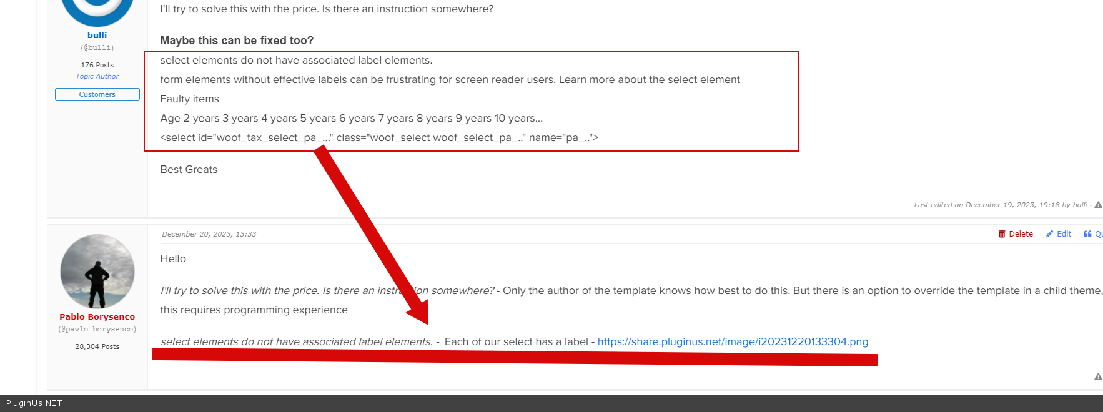Click report warning icon on bulli's post
The height and width of the screenshot is (412, 1103).
coord(1098,205)
